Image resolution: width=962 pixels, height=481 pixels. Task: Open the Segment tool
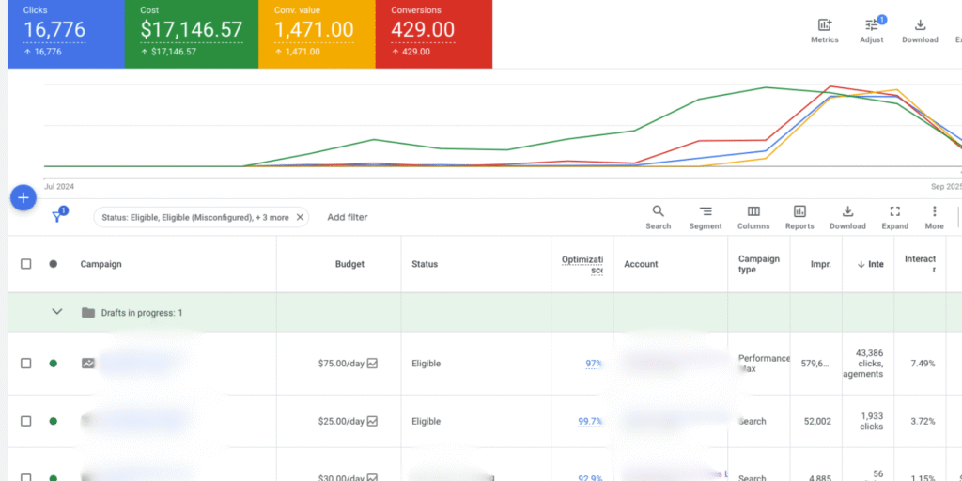[x=706, y=212]
